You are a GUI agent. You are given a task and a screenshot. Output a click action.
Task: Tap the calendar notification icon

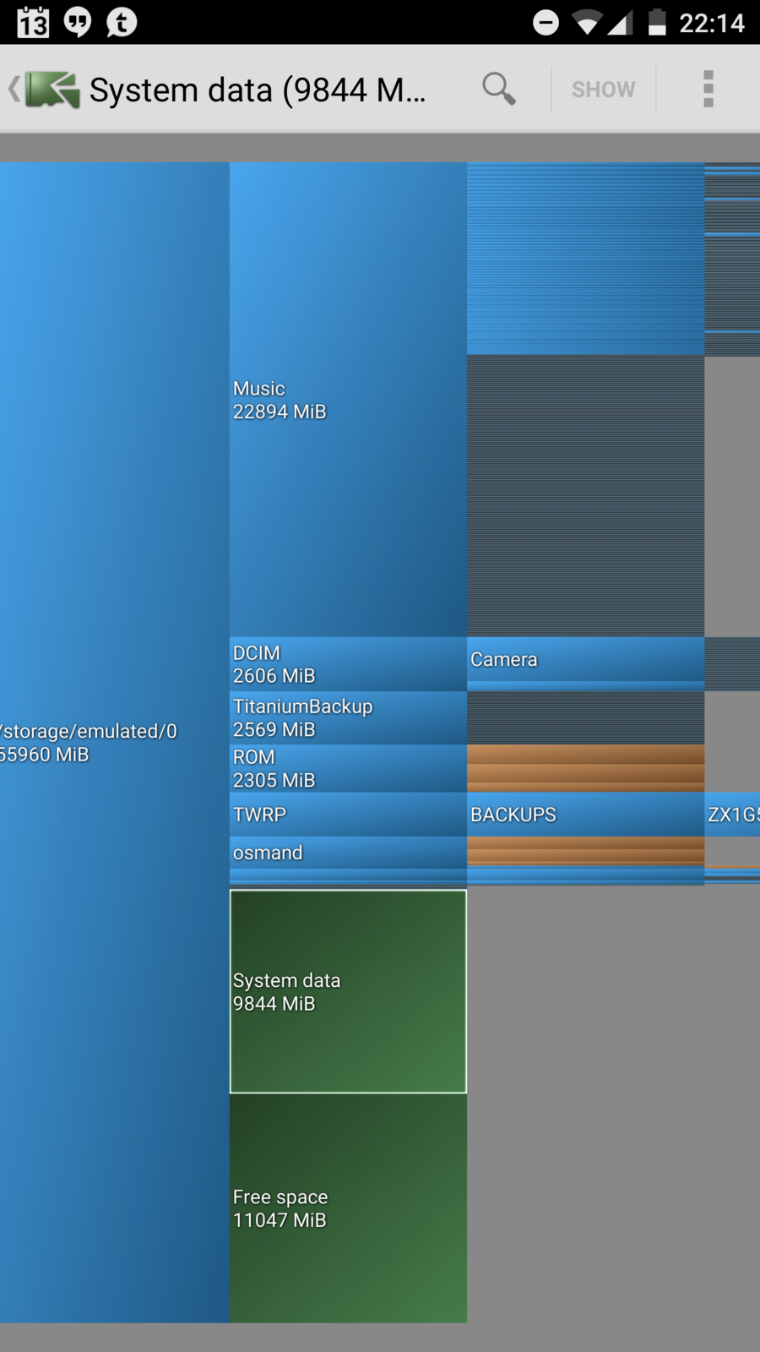pyautogui.click(x=33, y=22)
